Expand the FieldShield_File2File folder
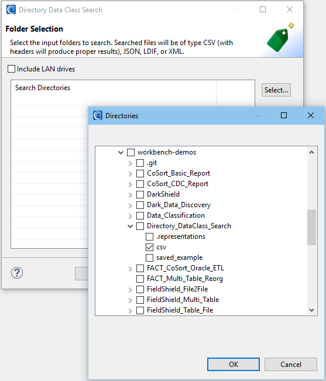326x381 pixels. tap(130, 289)
